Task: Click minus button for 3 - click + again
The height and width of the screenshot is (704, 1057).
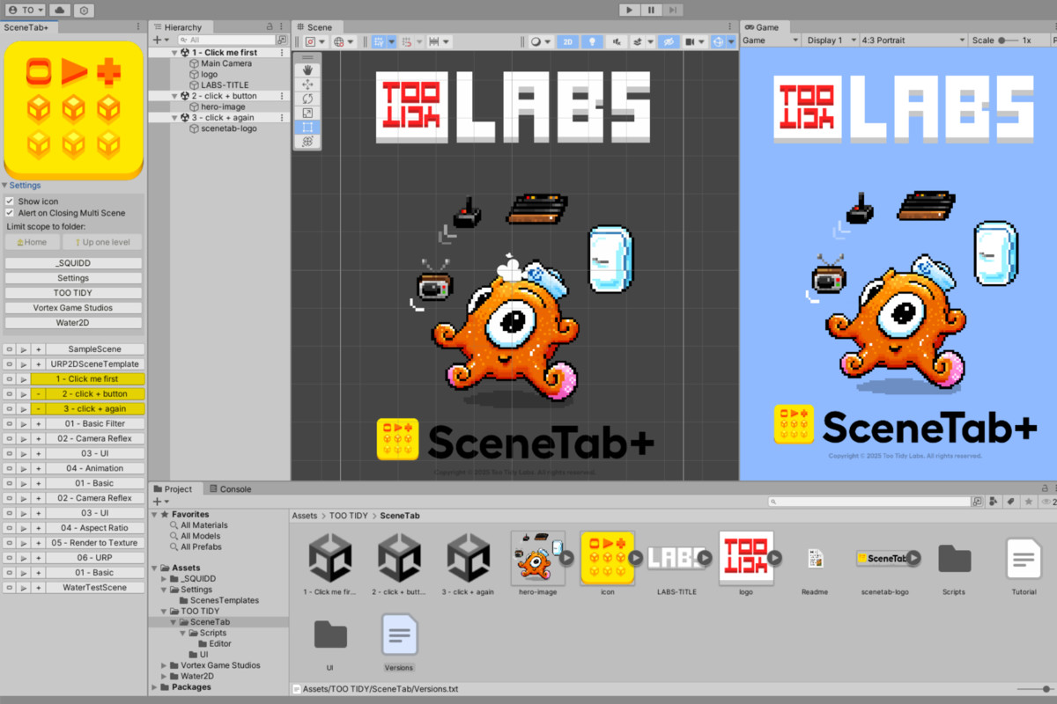Action: pyautogui.click(x=38, y=408)
